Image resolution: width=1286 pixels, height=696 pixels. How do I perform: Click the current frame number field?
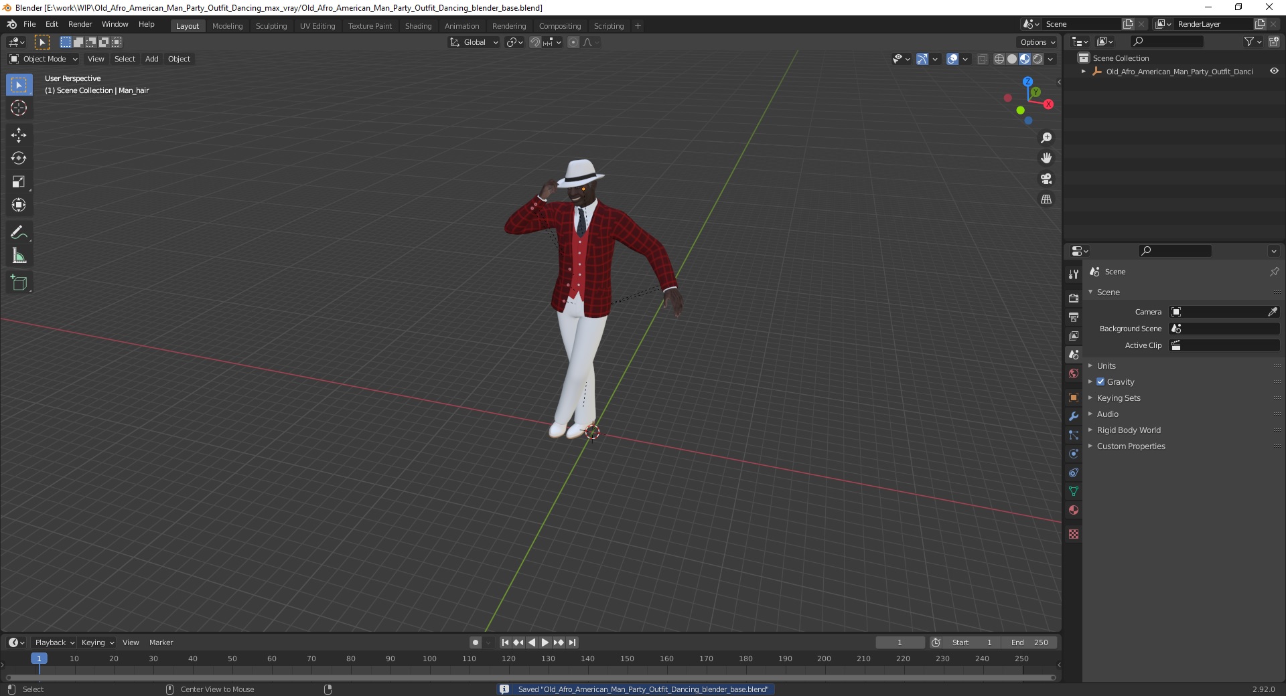[x=900, y=642]
